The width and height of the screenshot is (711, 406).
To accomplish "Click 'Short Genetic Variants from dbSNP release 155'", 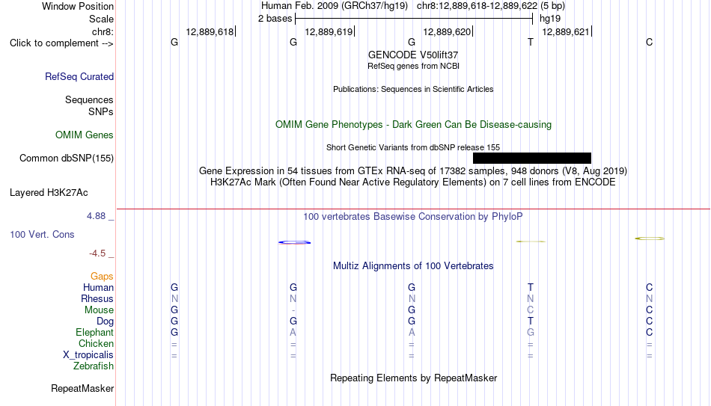I will [x=413, y=147].
